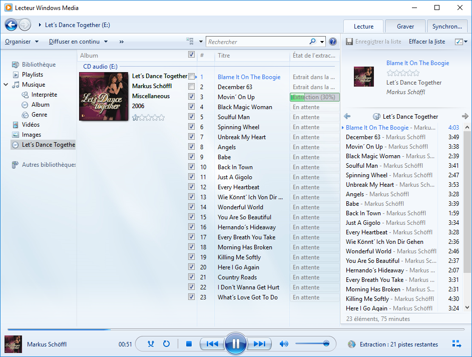
Task: Open the Organiser dropdown menu
Action: tap(22, 42)
